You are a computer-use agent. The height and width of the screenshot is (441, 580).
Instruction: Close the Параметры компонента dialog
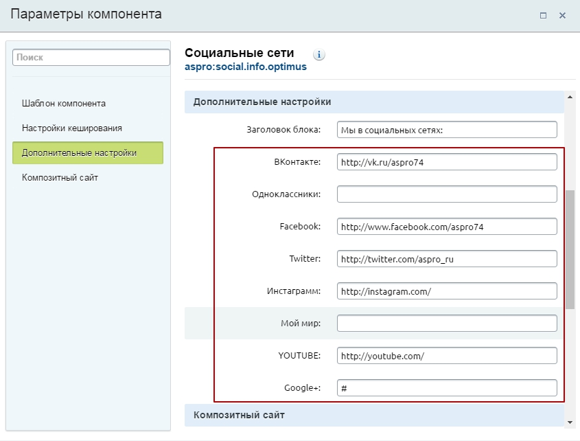(x=562, y=15)
